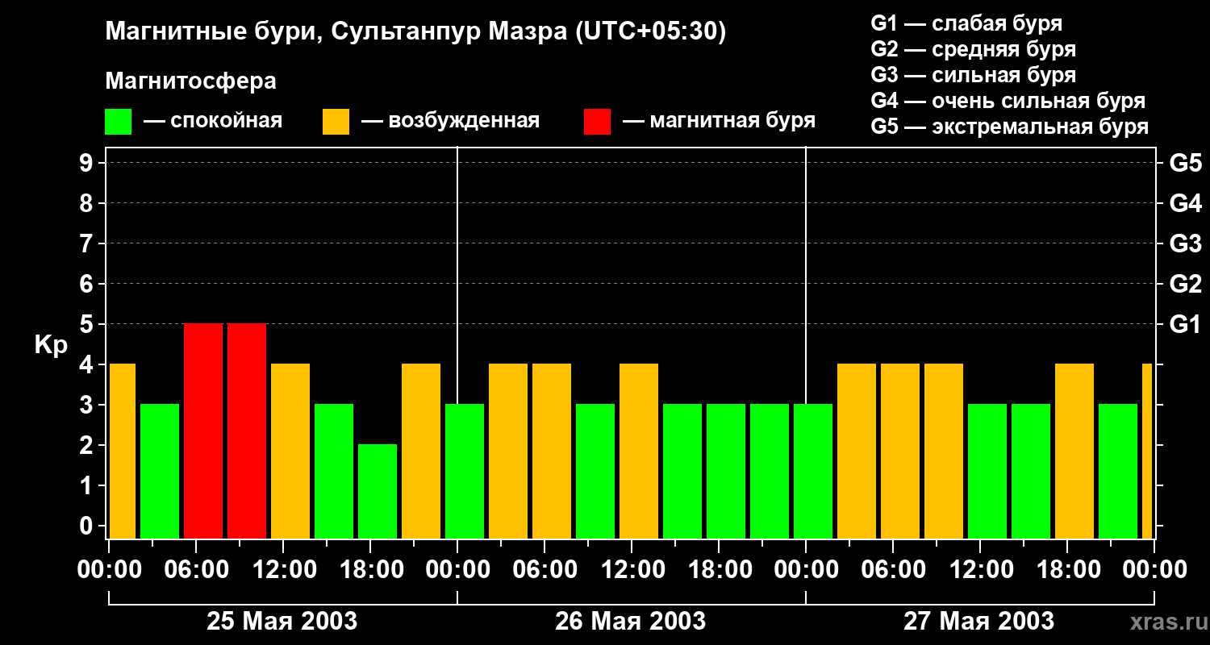Click the Kp axis value '0'

pyautogui.click(x=87, y=526)
